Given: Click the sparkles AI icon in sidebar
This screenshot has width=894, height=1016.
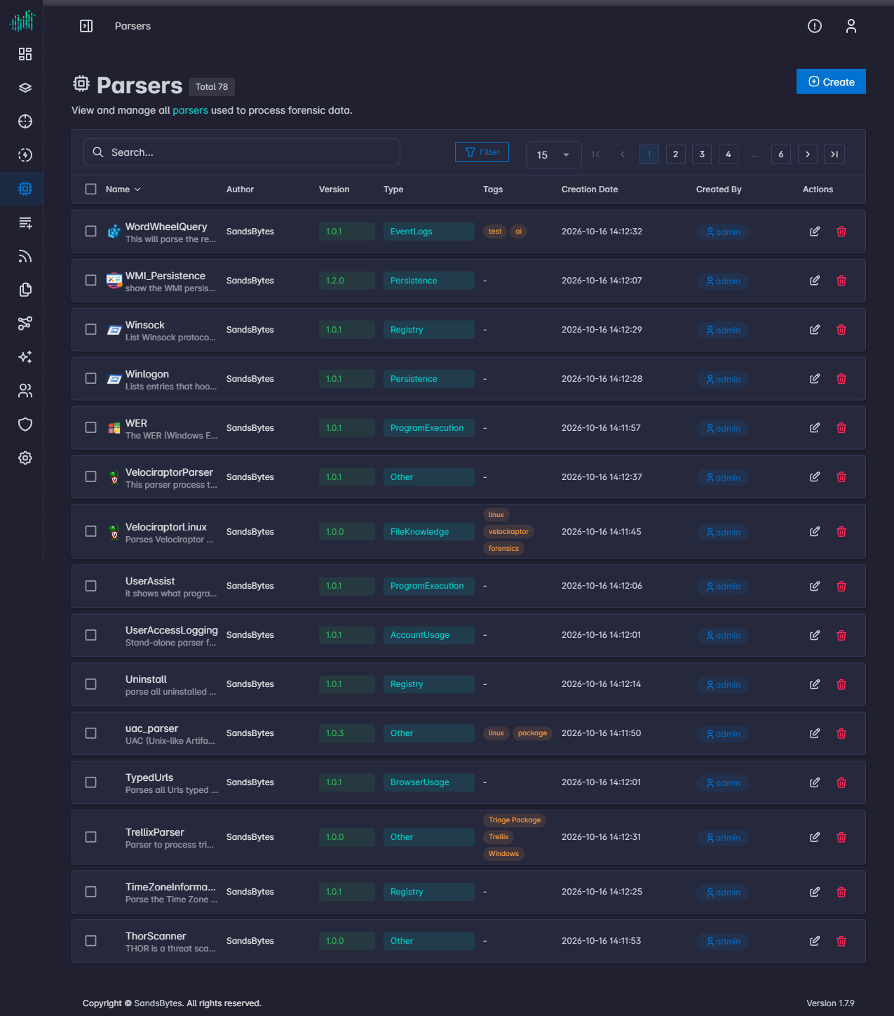Looking at the screenshot, I should [25, 357].
